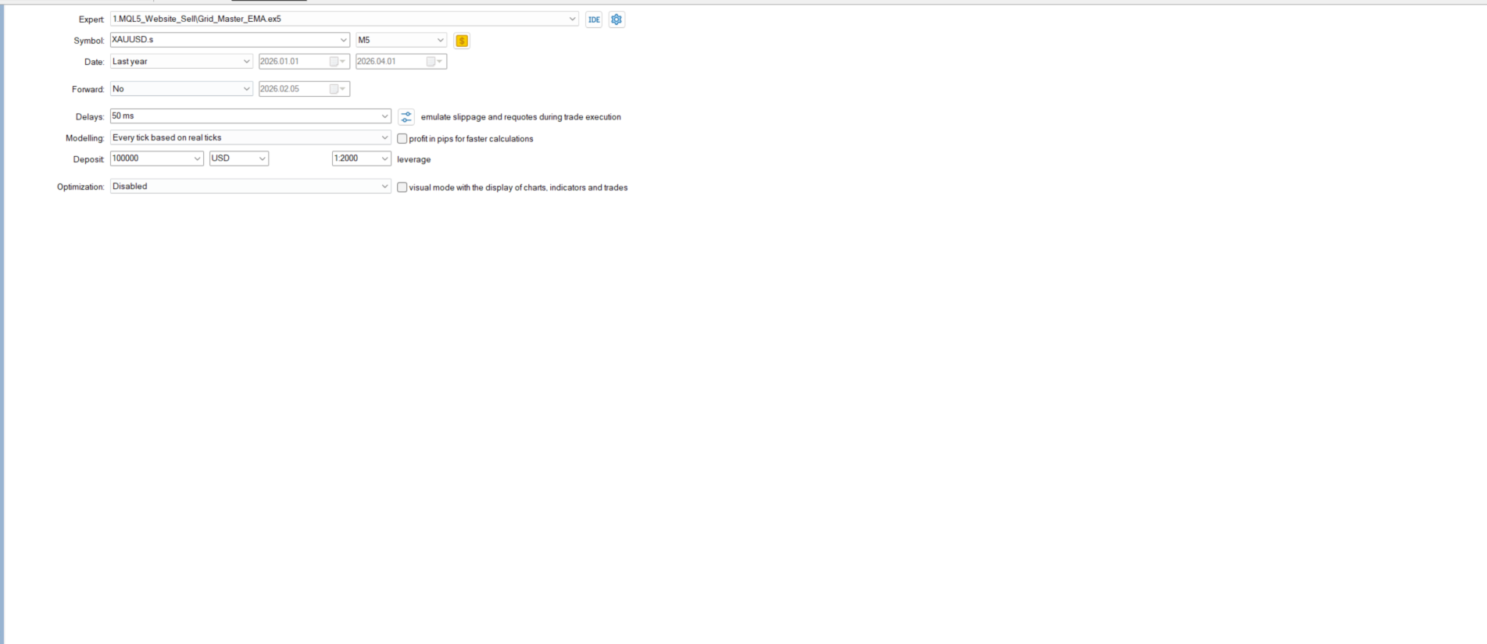Click the 'Optimization:' field label
This screenshot has width=1487, height=644.
[x=80, y=187]
